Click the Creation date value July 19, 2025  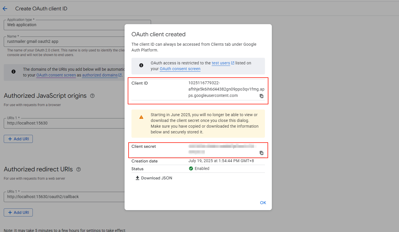(221, 161)
